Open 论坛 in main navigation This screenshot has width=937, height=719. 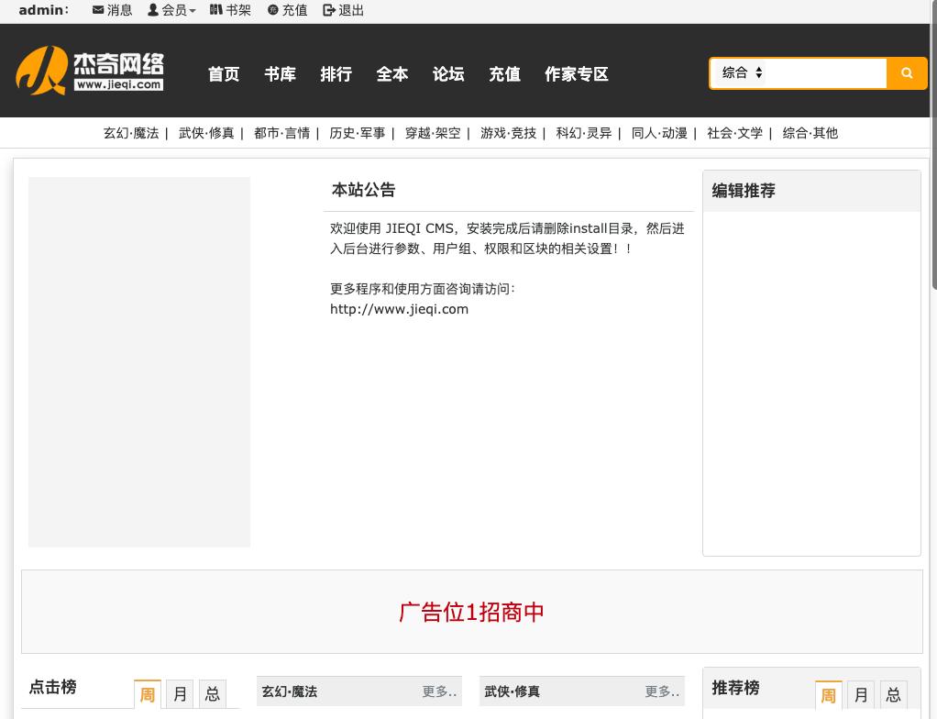pos(448,74)
